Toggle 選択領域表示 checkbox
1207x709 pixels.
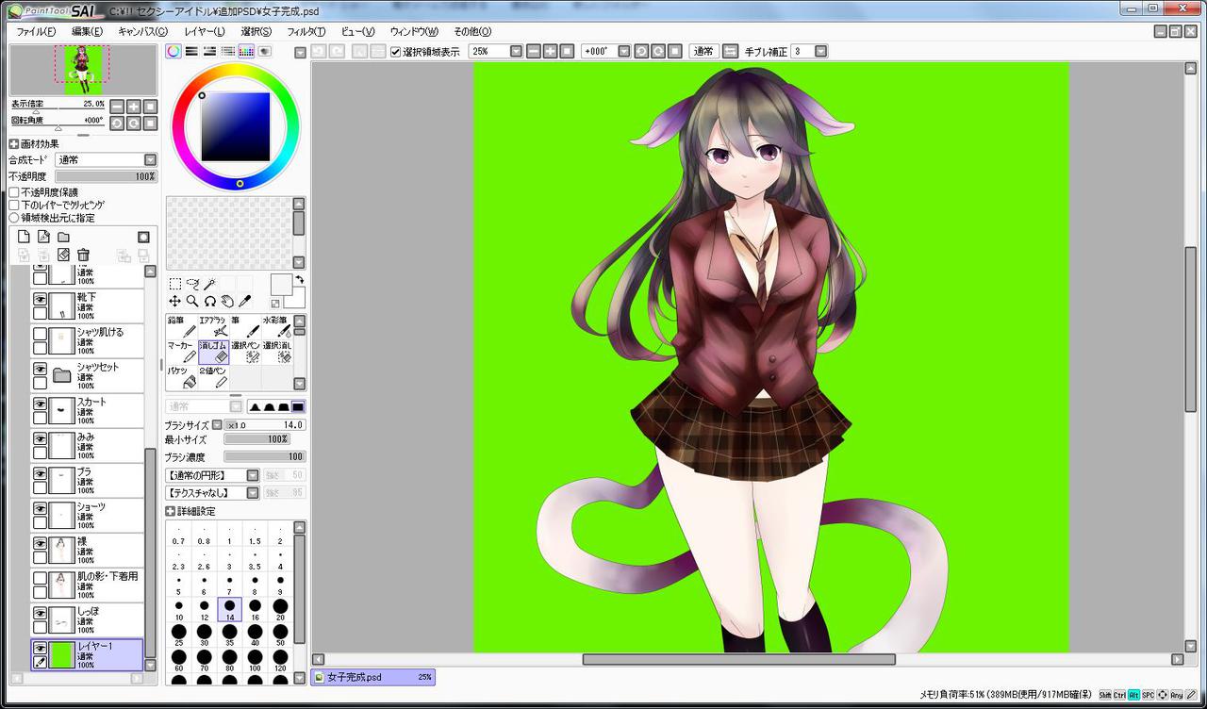[396, 52]
